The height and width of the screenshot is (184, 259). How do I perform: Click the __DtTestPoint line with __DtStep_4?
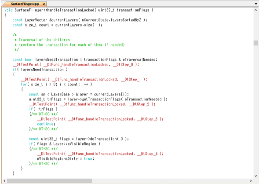coord(100,154)
